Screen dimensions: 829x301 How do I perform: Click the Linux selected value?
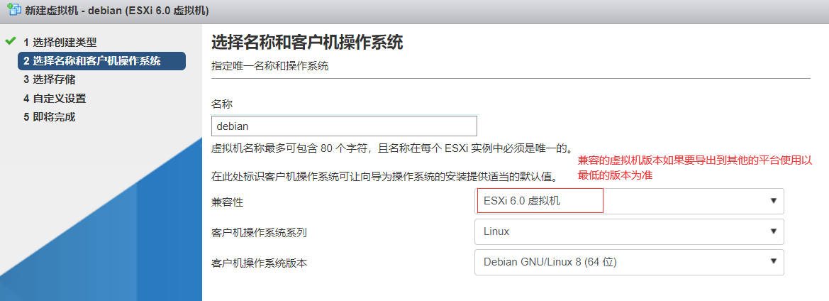[496, 231]
